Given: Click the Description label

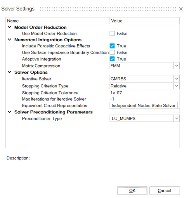Looking at the screenshot, I should [18, 158].
